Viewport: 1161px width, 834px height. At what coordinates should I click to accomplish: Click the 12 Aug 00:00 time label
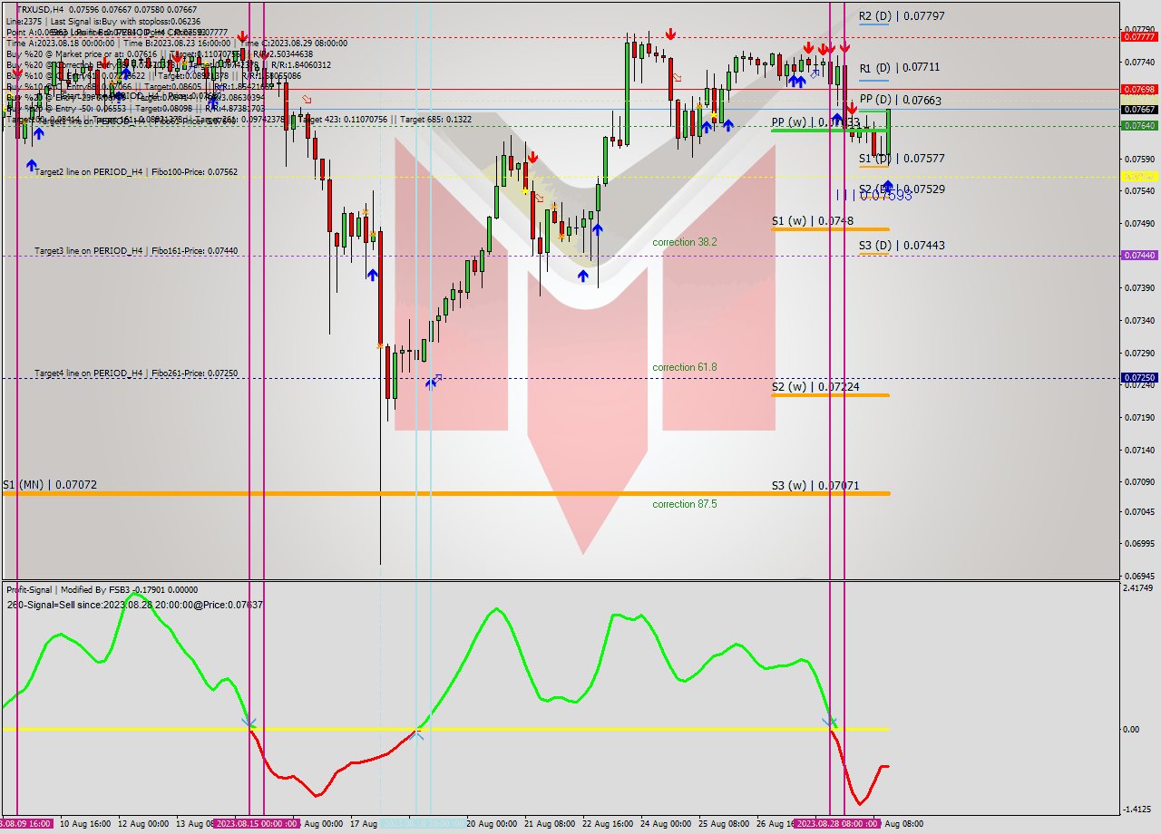coord(143,824)
